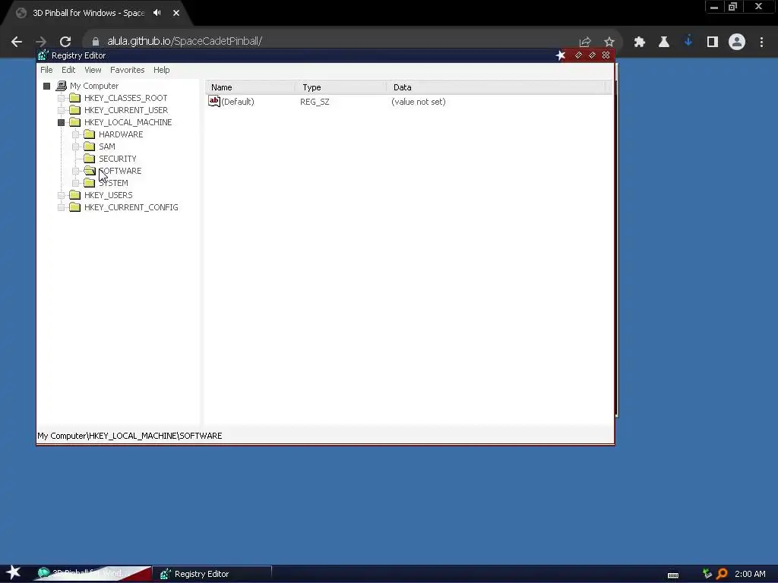The image size is (778, 583).
Task: Click the Registry Editor taskbar button
Action: coord(212,574)
